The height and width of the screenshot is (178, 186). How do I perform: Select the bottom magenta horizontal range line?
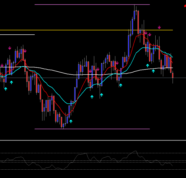click(x=92, y=129)
